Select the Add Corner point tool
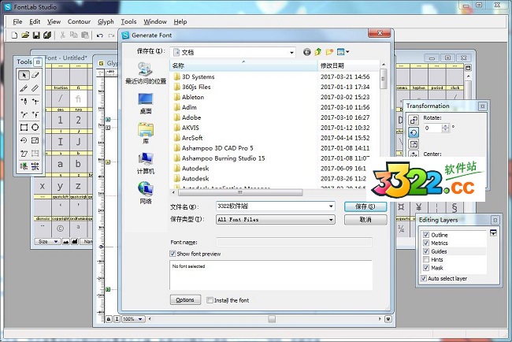 (35, 102)
